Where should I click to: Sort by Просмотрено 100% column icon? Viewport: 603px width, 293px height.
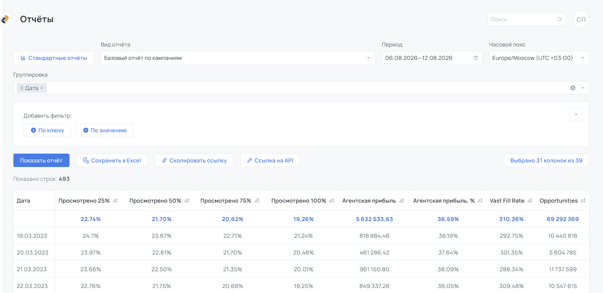[x=331, y=201]
